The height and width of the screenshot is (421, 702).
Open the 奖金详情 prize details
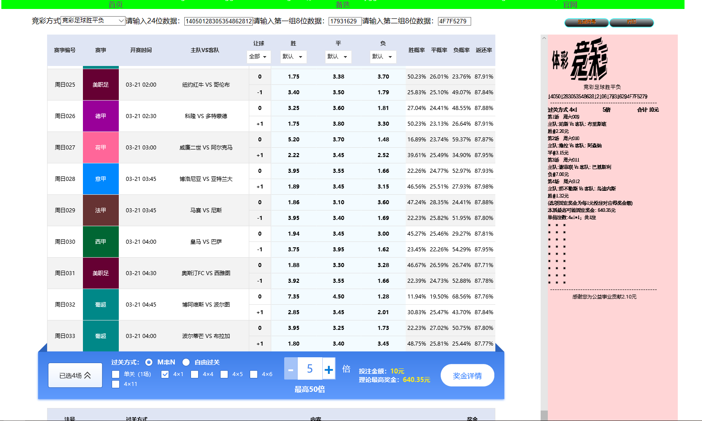tap(468, 375)
